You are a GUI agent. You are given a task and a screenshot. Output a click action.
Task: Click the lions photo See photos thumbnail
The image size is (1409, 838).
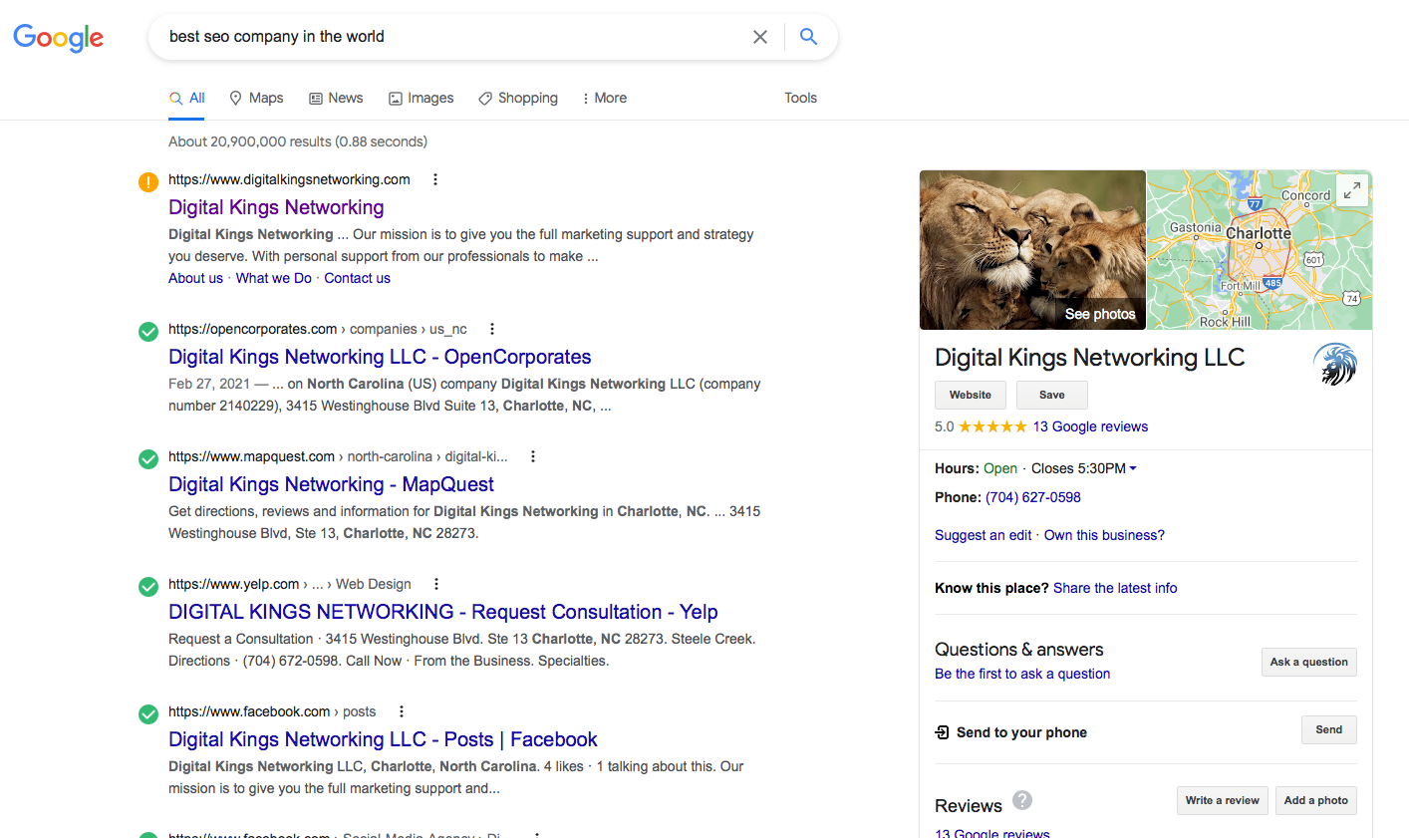click(x=1032, y=250)
